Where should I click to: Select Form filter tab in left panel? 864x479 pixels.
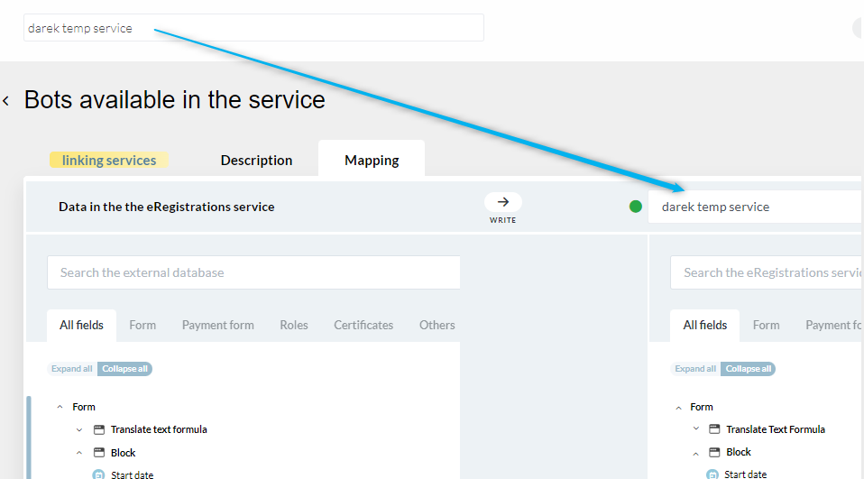click(x=142, y=326)
